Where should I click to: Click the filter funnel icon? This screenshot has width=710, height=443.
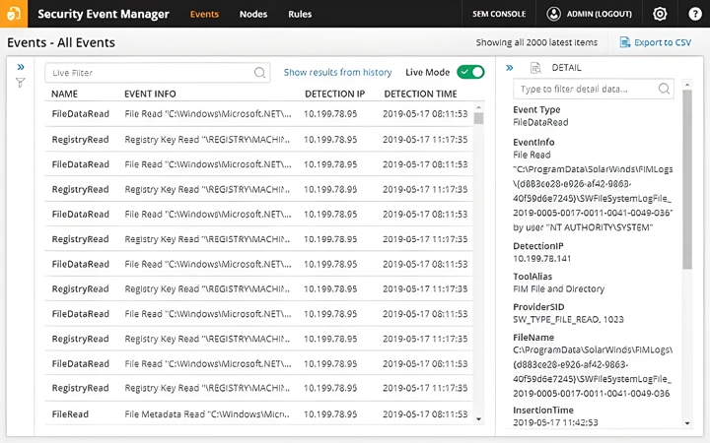tap(21, 83)
